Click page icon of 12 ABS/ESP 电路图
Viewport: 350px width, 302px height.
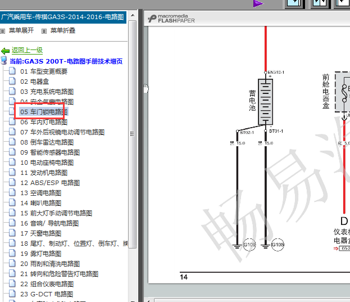(x=12, y=182)
